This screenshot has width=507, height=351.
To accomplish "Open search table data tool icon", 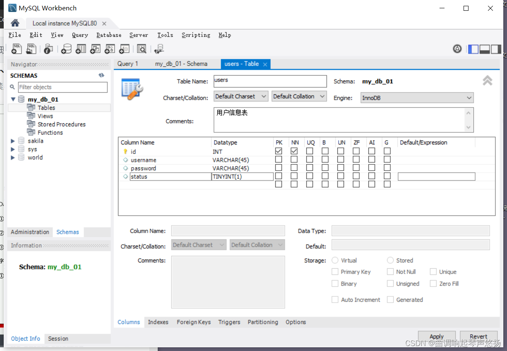I will coord(142,49).
